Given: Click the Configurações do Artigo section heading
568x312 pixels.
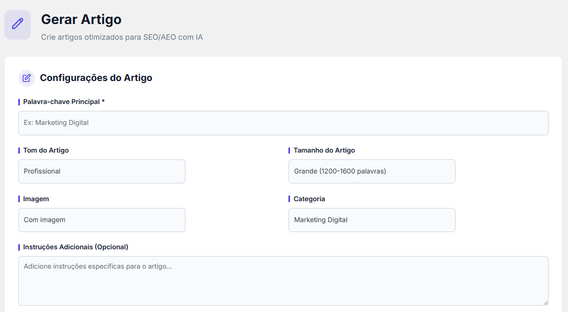Looking at the screenshot, I should pyautogui.click(x=96, y=78).
